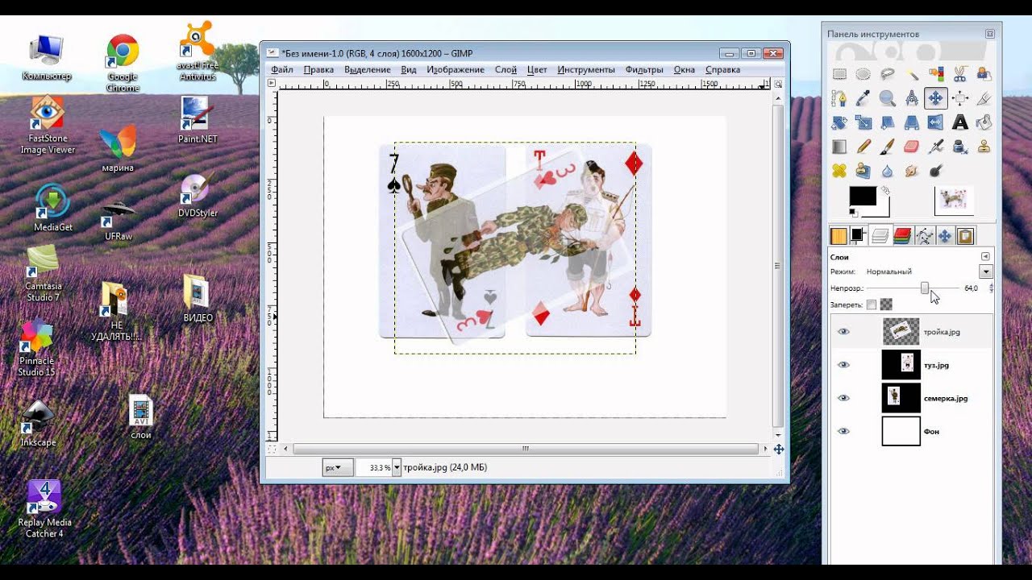Select the Foreground Select tool
The width and height of the screenshot is (1032, 580).
(x=984, y=74)
